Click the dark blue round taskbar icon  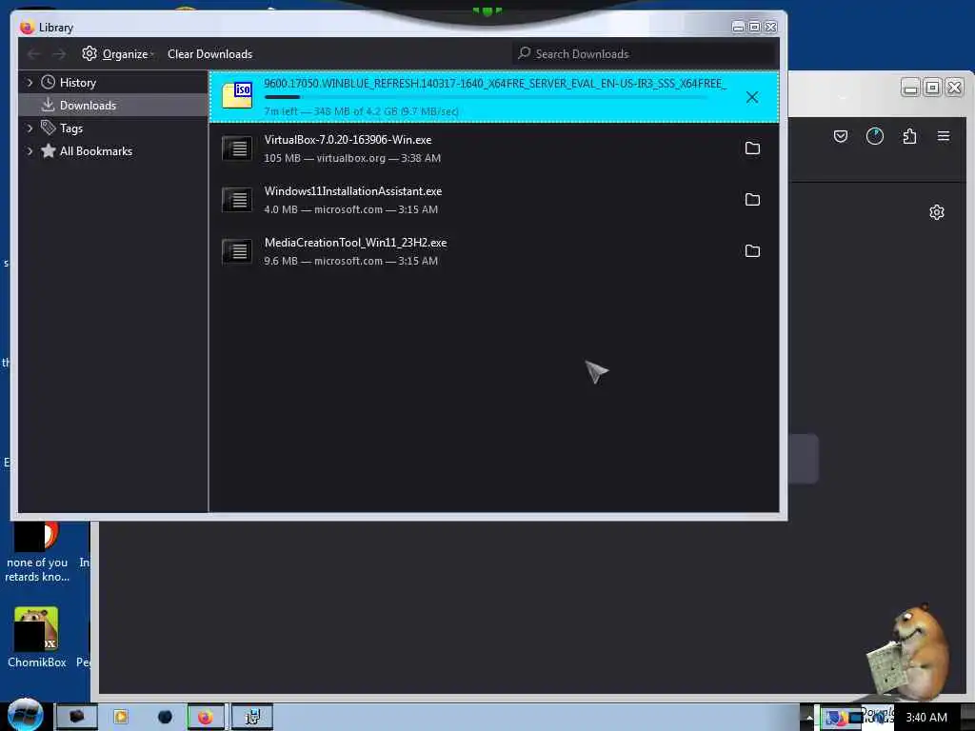(165, 718)
